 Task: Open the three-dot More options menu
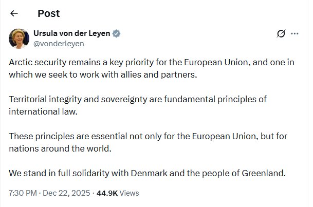point(295,34)
